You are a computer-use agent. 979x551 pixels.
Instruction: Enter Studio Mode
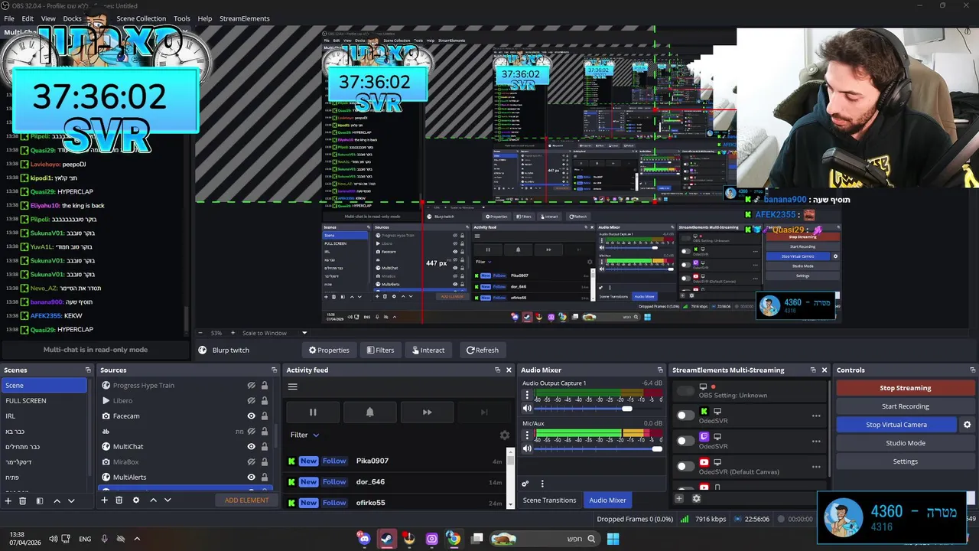906,443
